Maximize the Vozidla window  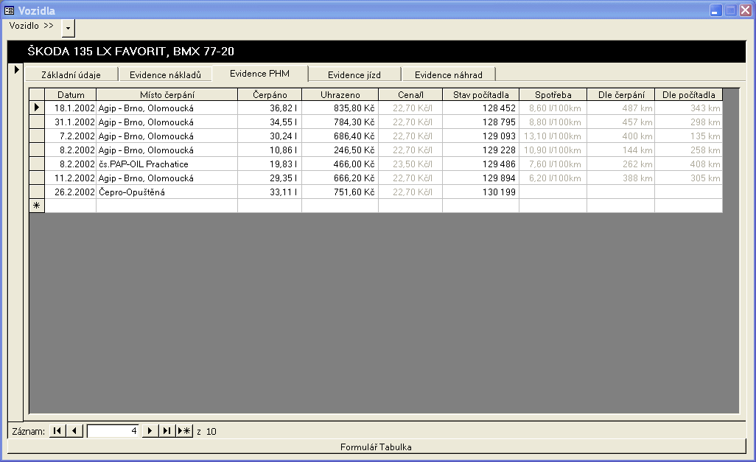tap(730, 10)
